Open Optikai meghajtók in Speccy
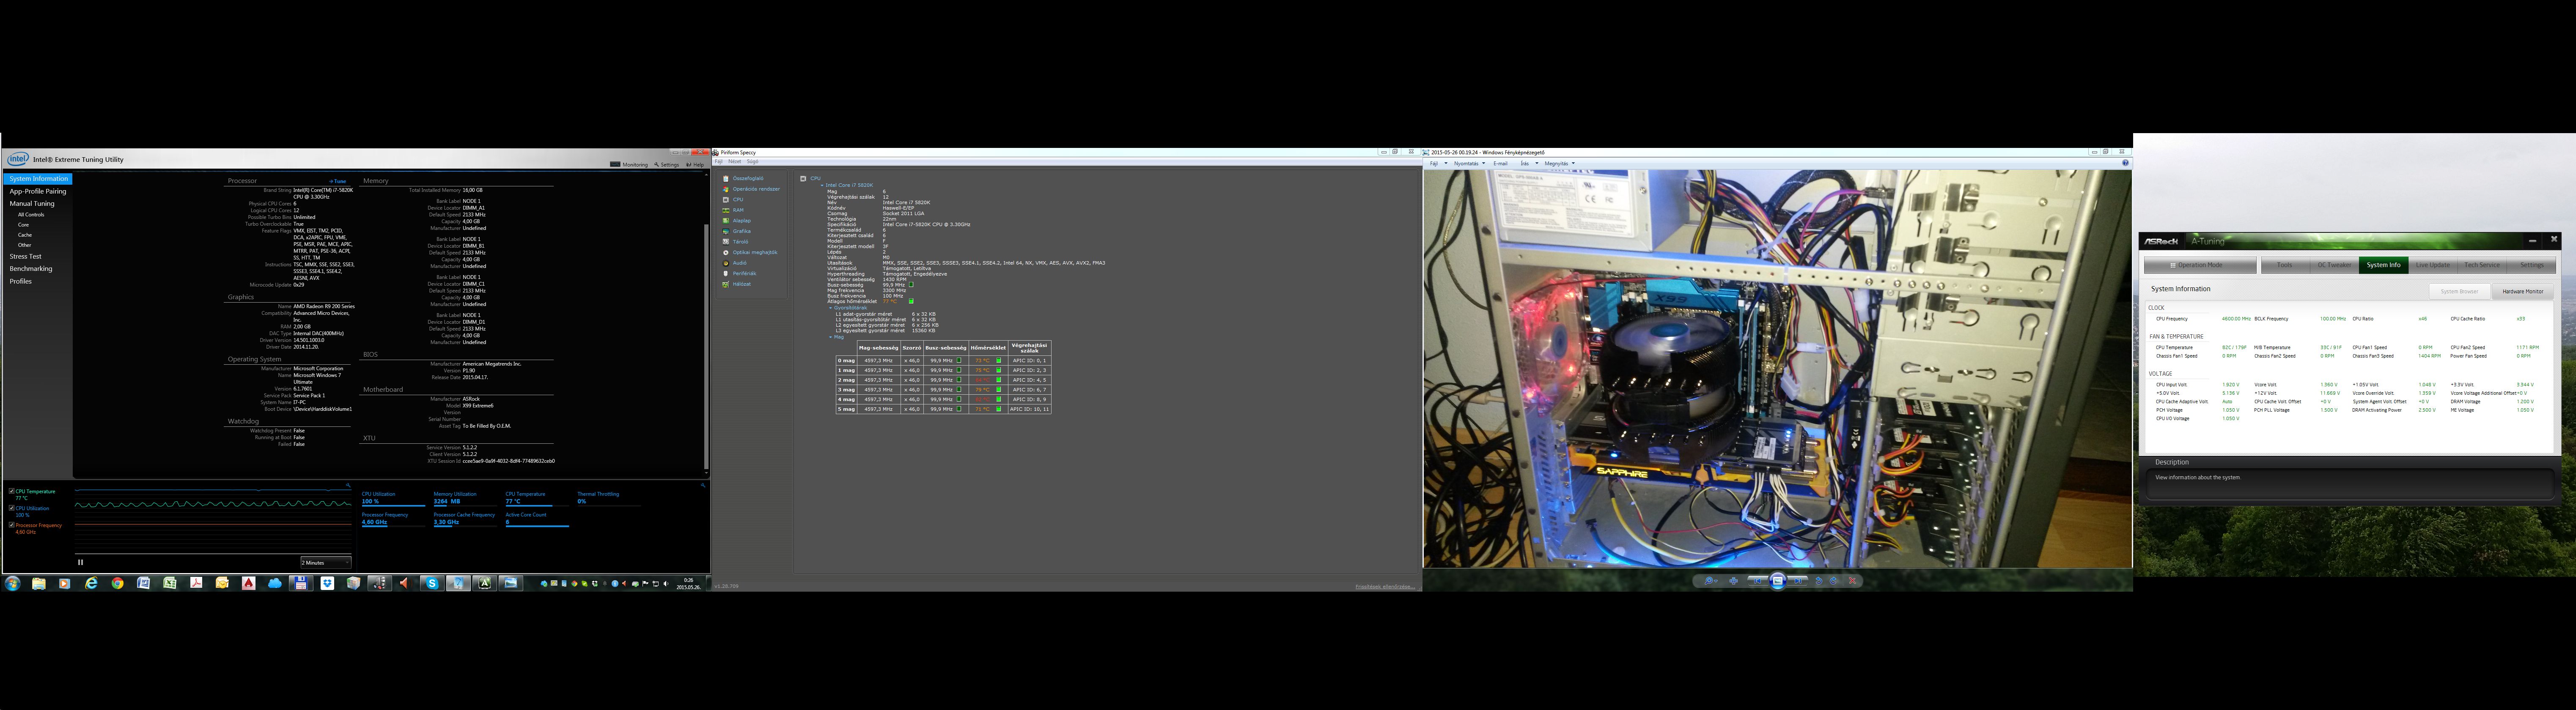This screenshot has width=2576, height=710. click(x=754, y=253)
